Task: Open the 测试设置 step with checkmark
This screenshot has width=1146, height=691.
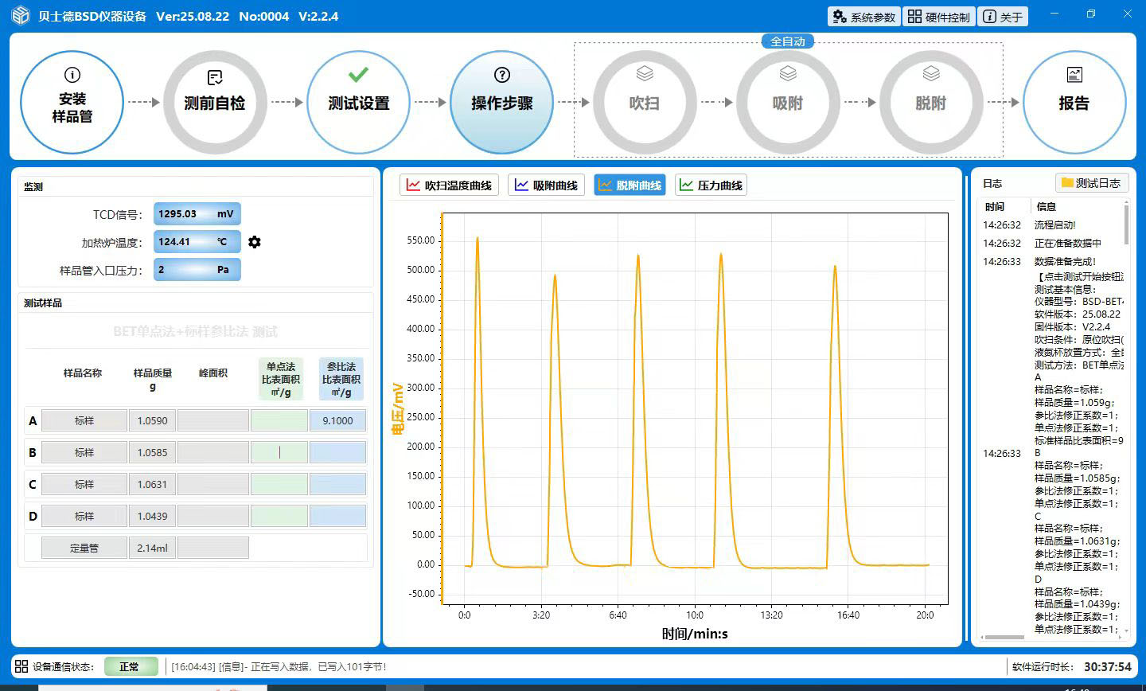Action: coord(358,103)
